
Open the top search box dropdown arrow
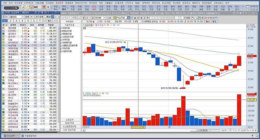point(13,8)
